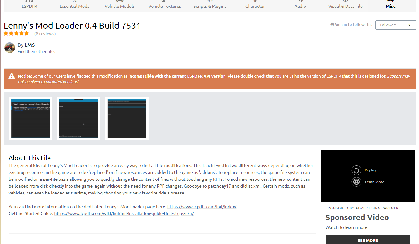Click the SEE MORE button
This screenshot has height=244, width=419.
[368, 240]
